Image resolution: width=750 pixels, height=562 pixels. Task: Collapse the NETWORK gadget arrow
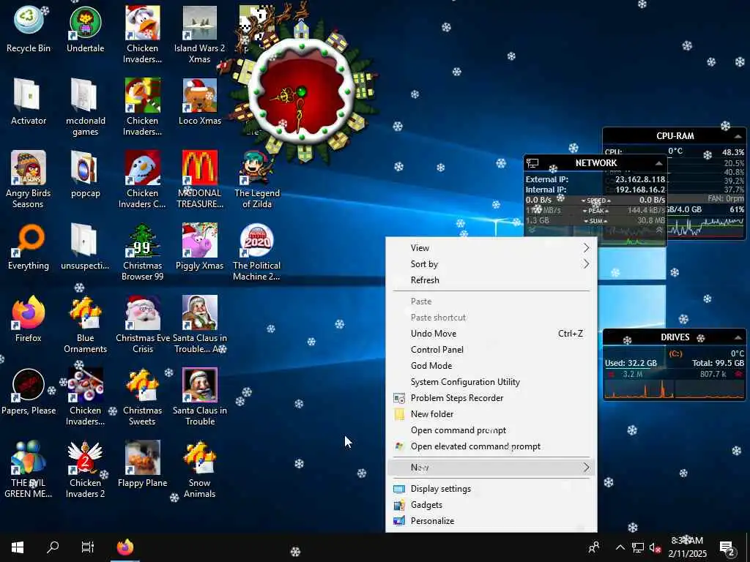[x=658, y=163]
